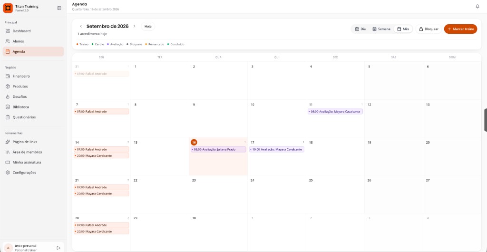Click the Cardio legend item
The height and width of the screenshot is (252, 487).
coord(98,44)
